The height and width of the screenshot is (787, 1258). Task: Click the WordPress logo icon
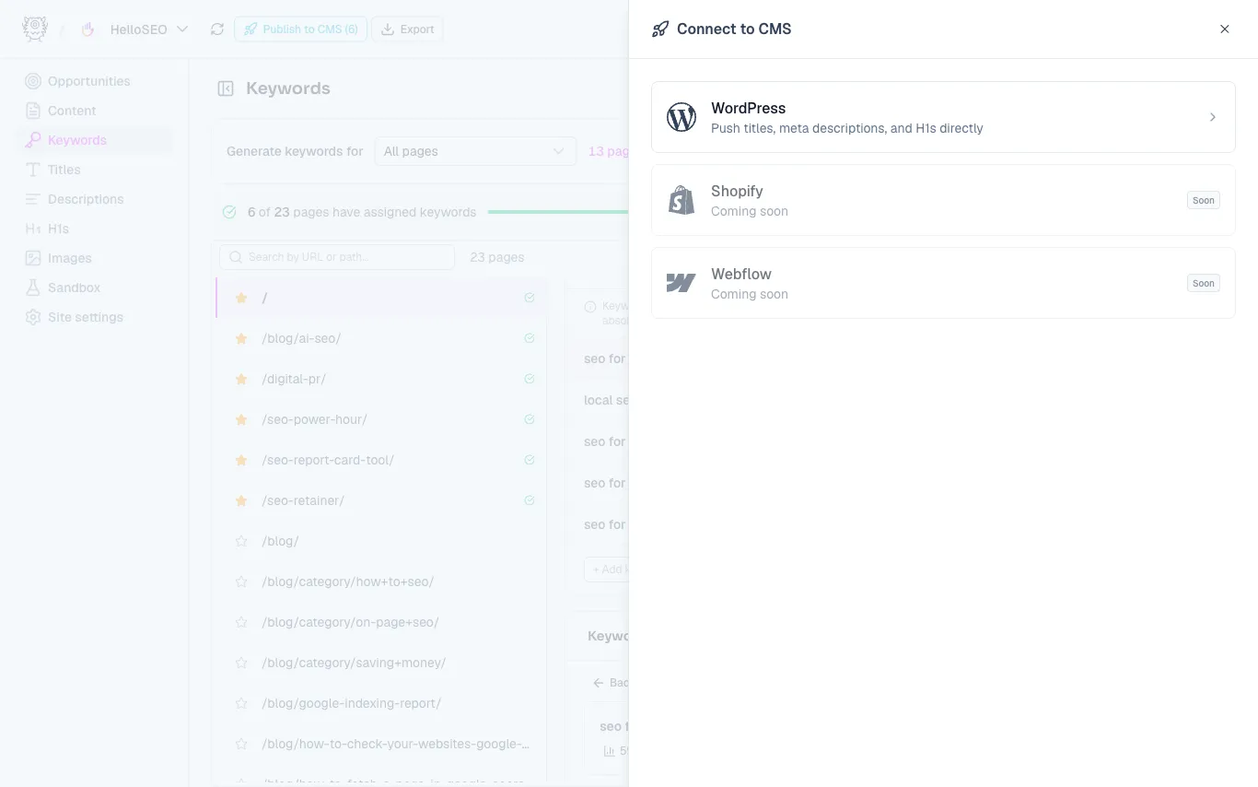click(681, 117)
